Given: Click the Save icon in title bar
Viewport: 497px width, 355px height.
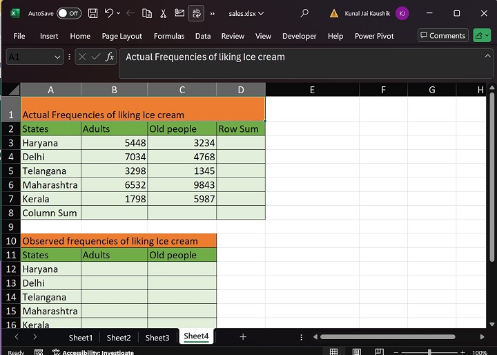Looking at the screenshot, I should tap(93, 13).
